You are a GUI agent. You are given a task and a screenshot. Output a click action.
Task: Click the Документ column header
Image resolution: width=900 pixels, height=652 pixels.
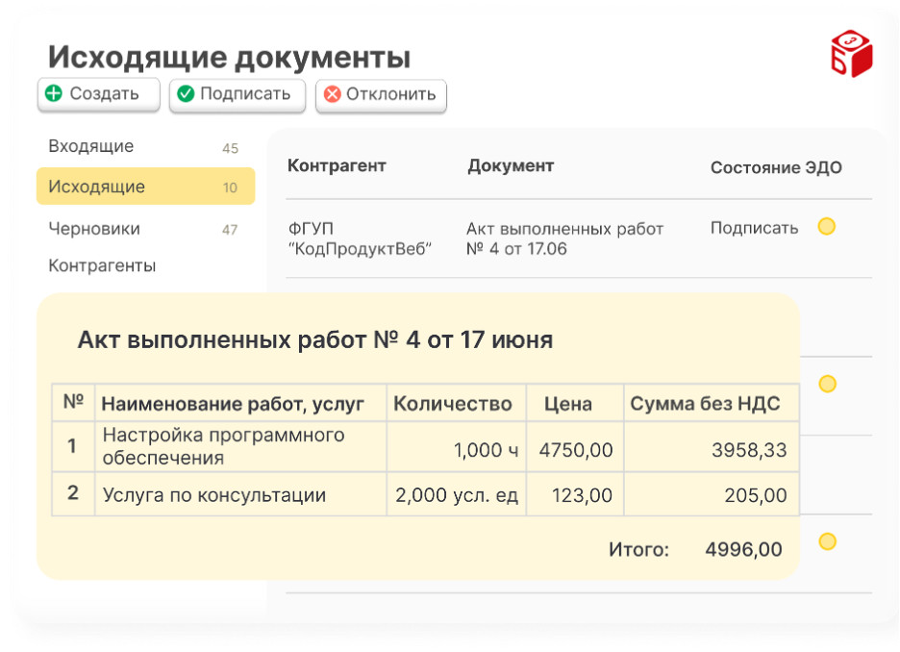[x=511, y=166]
